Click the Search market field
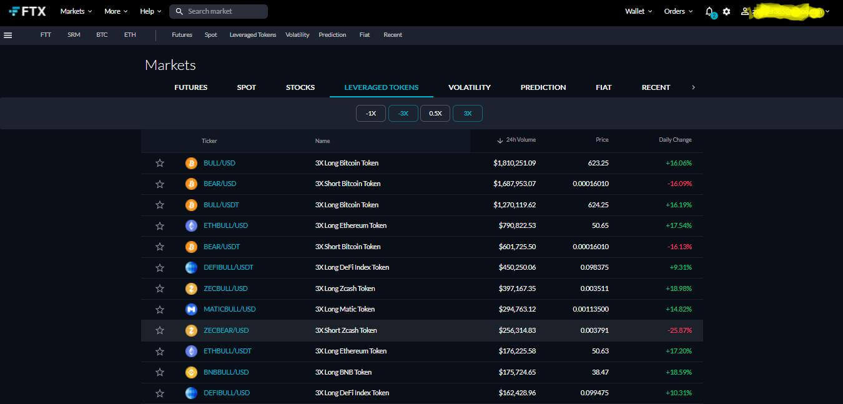The width and height of the screenshot is (843, 404). 219,11
